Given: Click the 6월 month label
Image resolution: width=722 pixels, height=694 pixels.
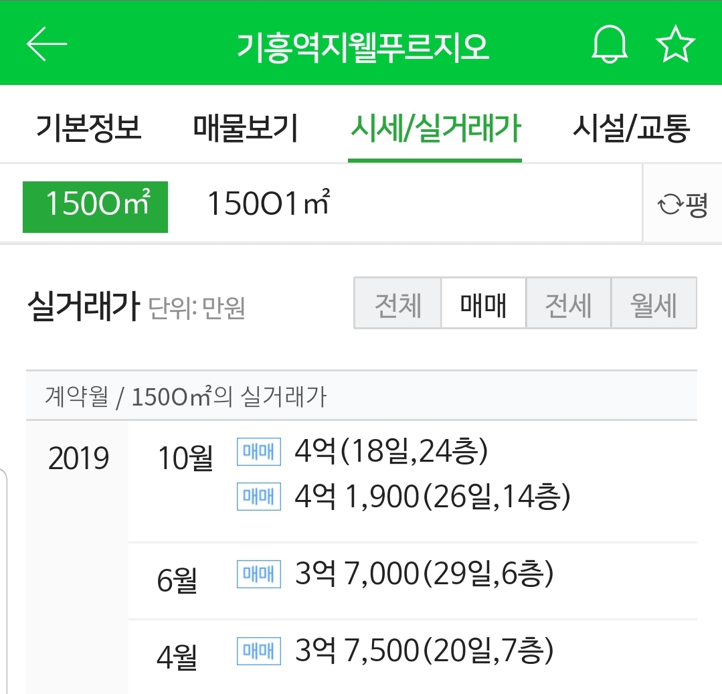Looking at the screenshot, I should [177, 580].
